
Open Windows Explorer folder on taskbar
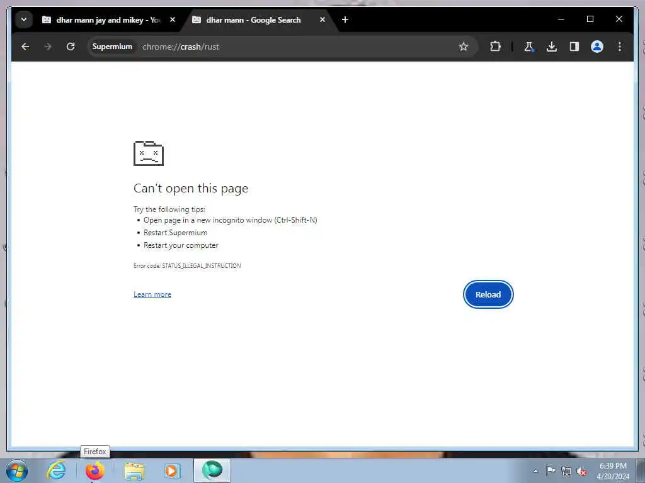[x=134, y=470]
